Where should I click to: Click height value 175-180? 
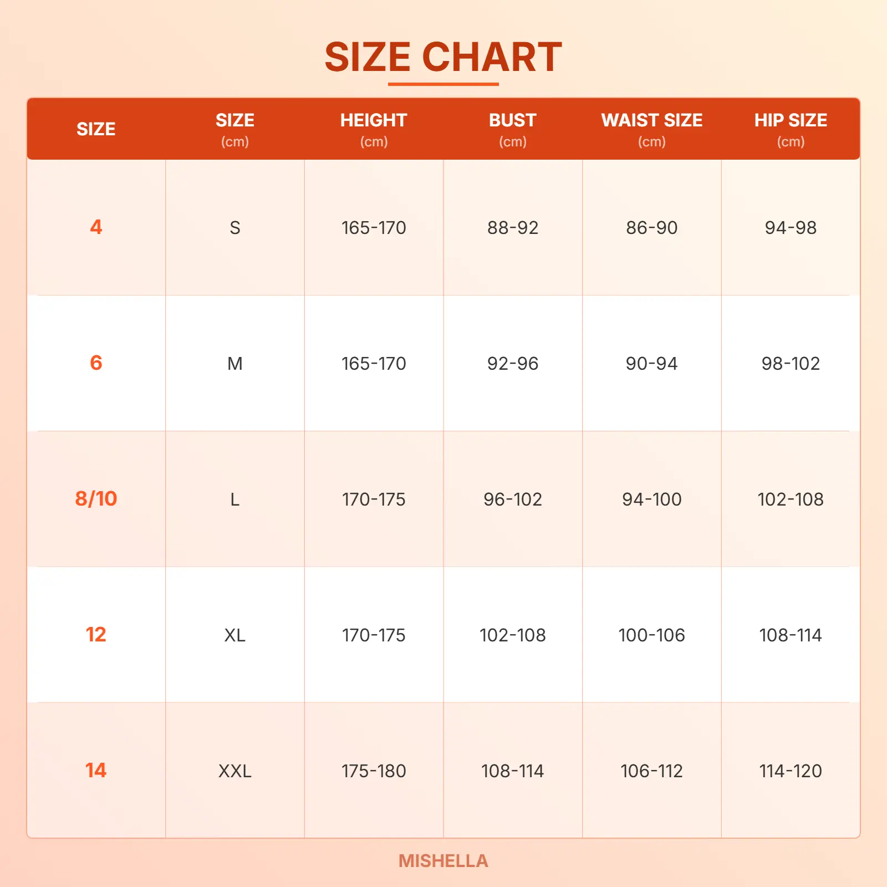(374, 771)
